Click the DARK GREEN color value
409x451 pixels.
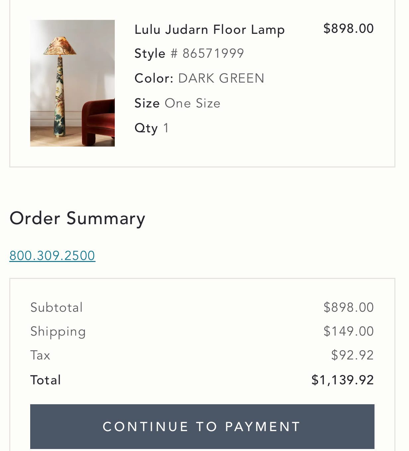[x=221, y=78]
